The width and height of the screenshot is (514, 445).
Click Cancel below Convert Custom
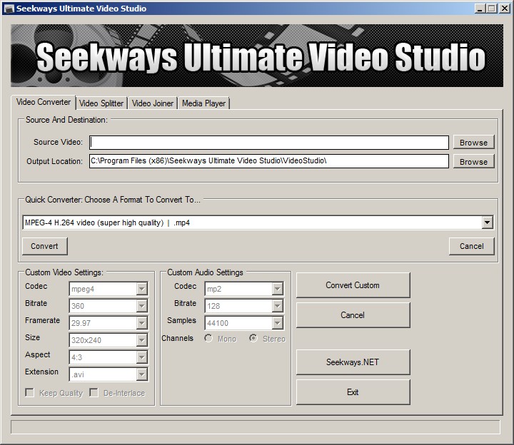(353, 315)
